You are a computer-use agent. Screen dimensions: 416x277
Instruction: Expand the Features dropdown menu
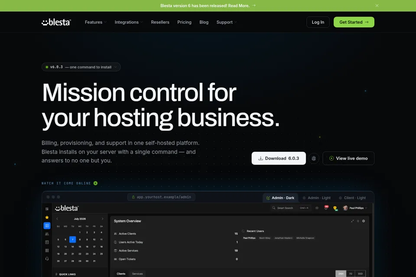click(x=95, y=22)
